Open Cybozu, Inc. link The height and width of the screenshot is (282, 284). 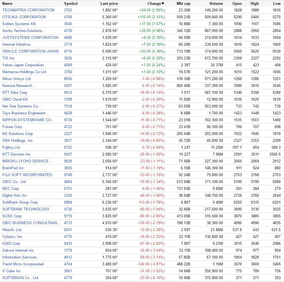[x=13, y=237]
